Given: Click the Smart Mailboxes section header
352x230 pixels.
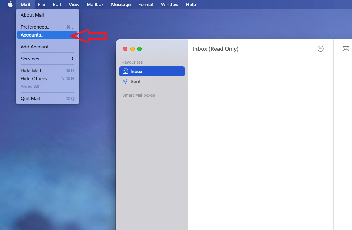Looking at the screenshot, I should click(139, 95).
